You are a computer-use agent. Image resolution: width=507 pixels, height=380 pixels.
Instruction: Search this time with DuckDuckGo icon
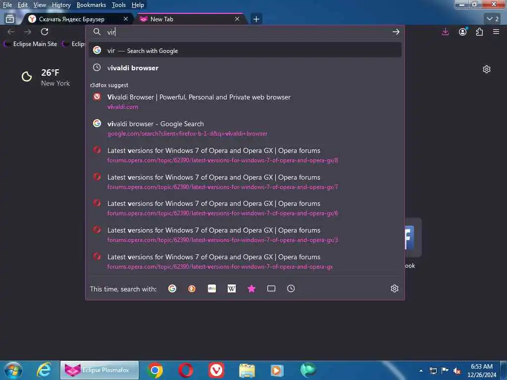click(x=192, y=288)
